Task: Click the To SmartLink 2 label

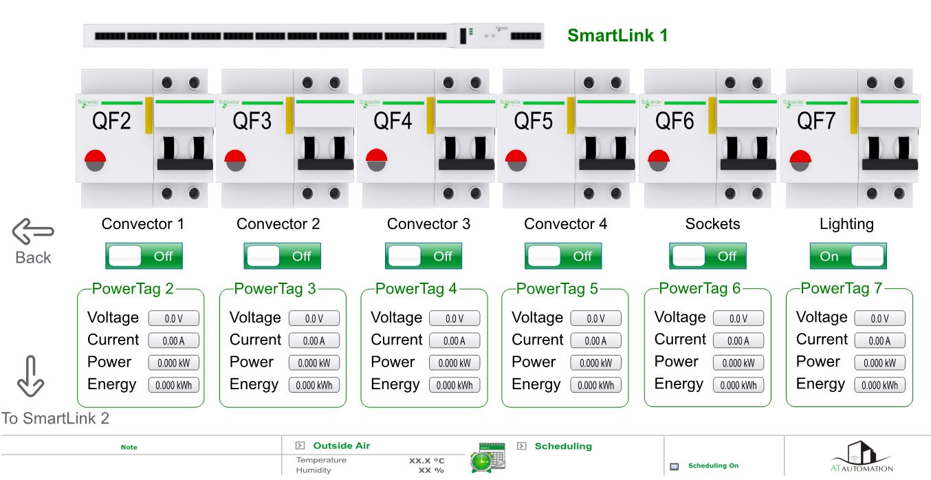Action: tap(55, 418)
